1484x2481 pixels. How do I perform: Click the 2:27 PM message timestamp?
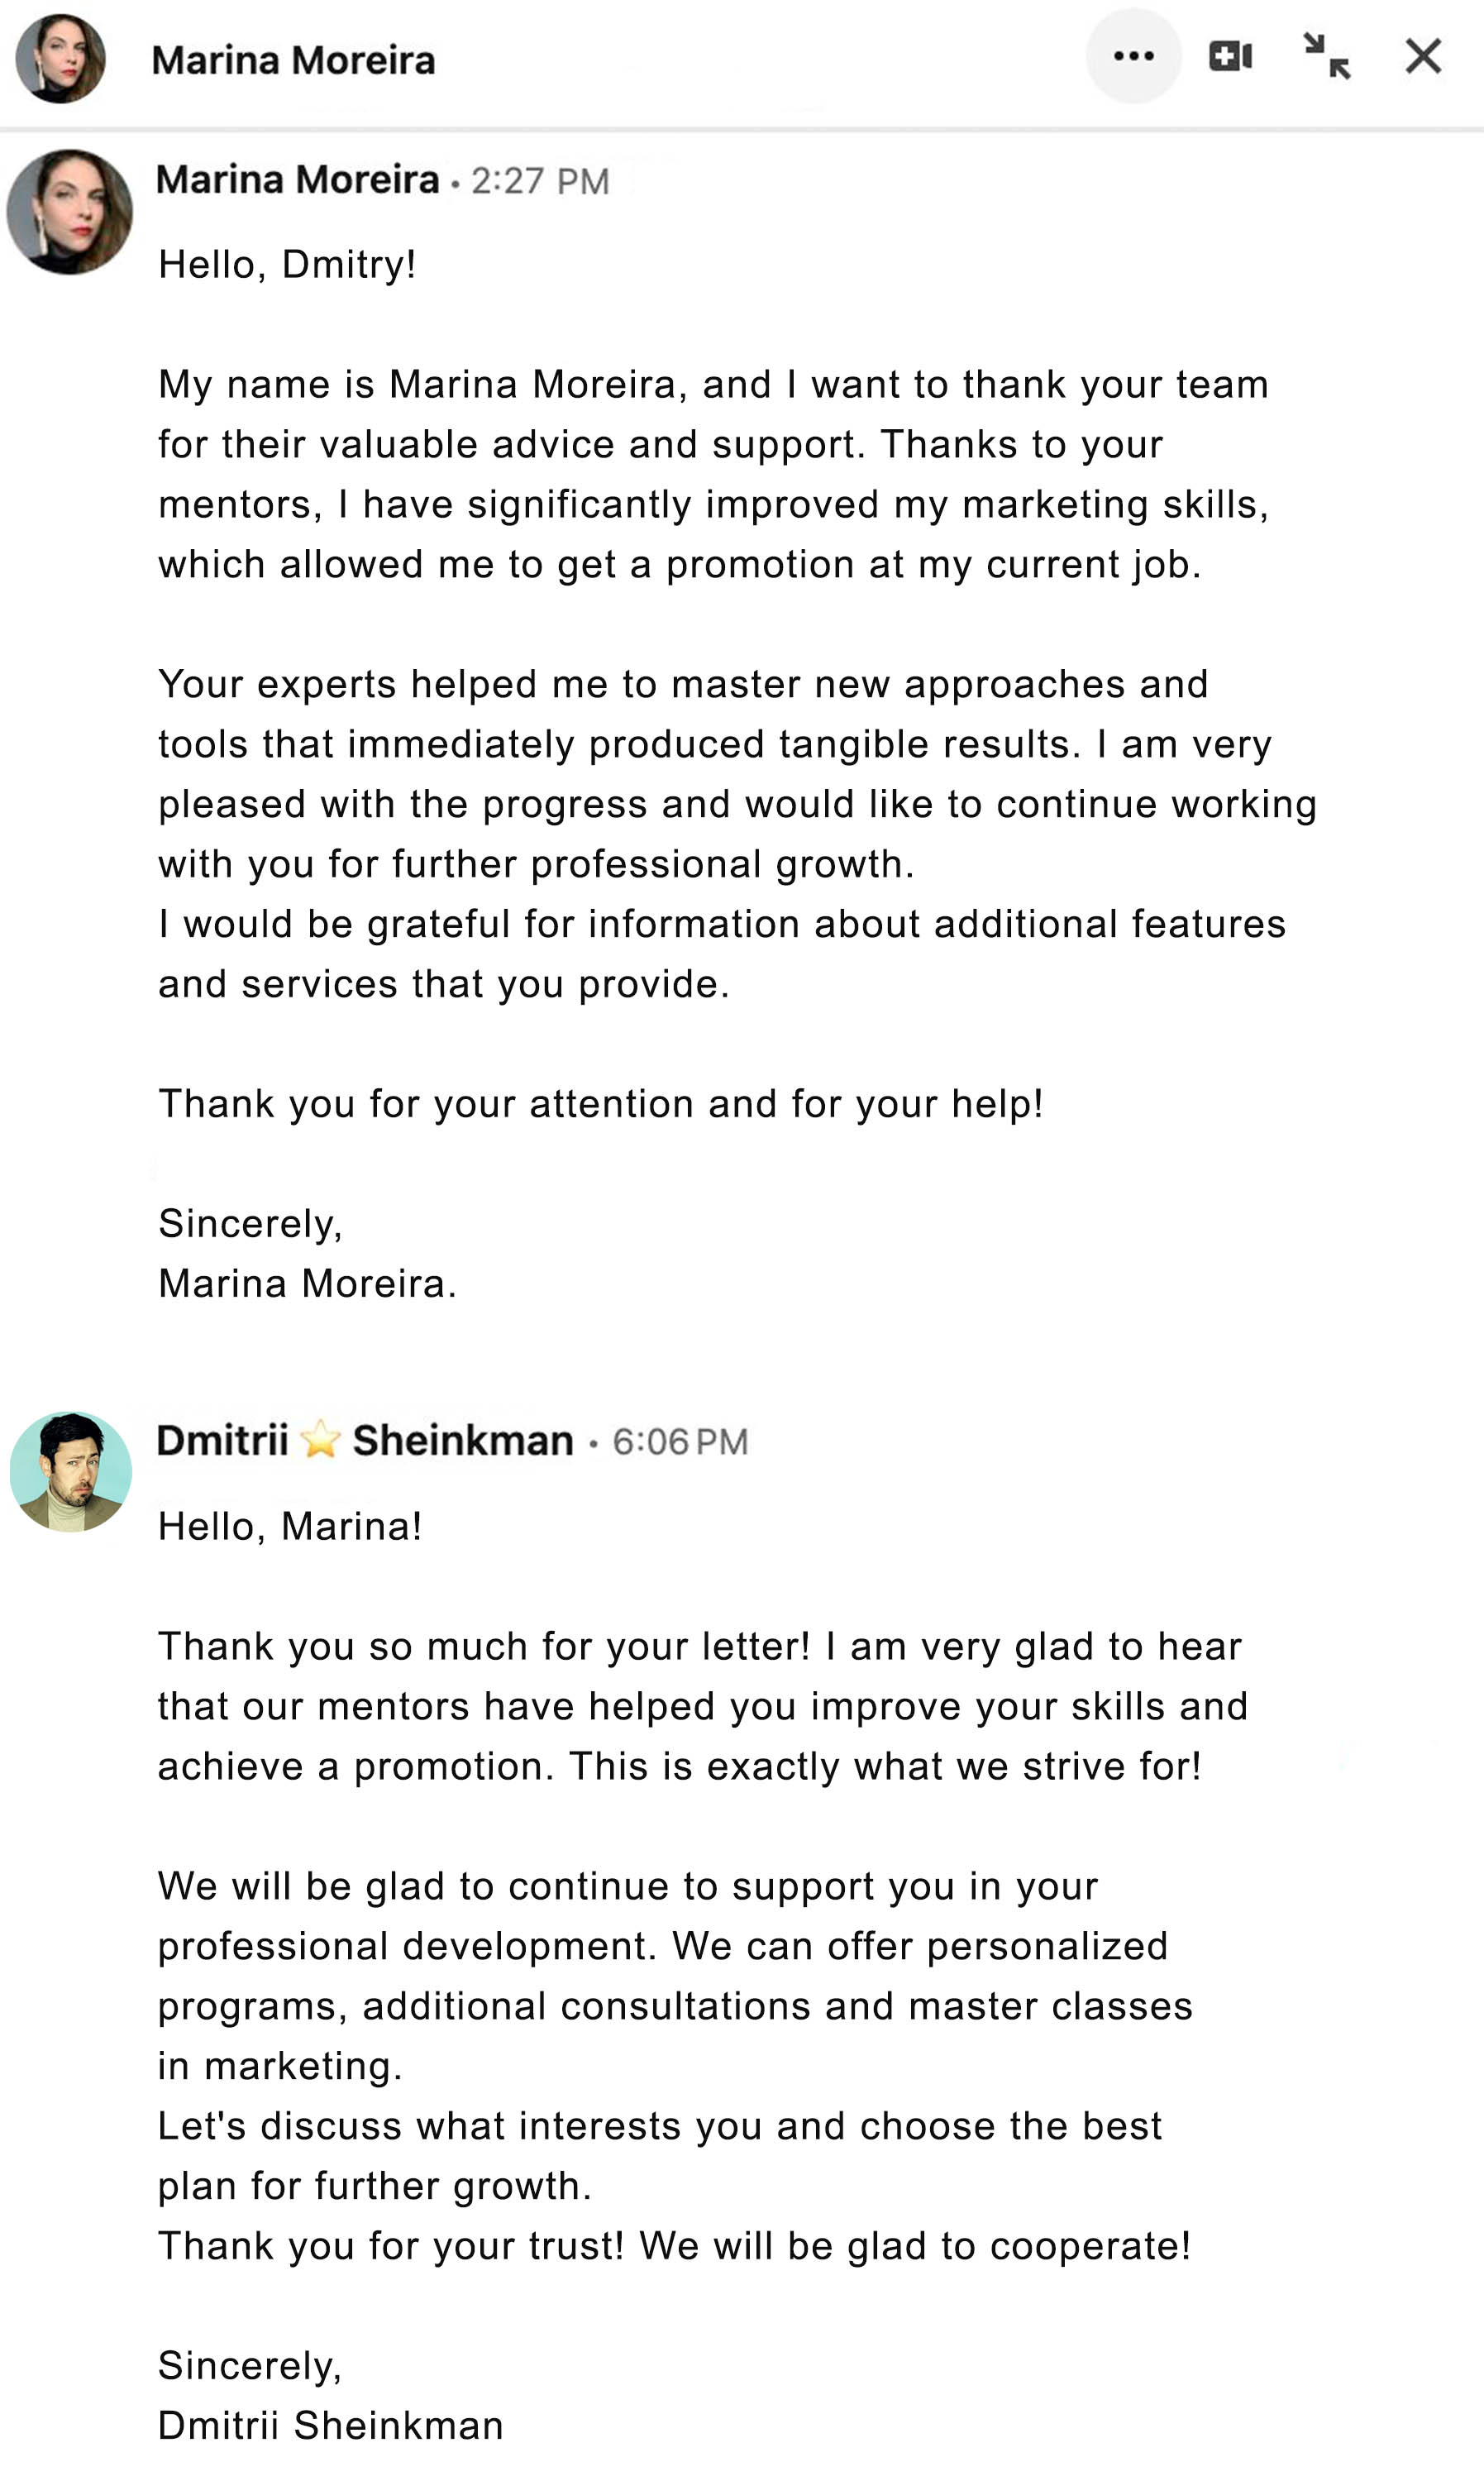tap(540, 181)
